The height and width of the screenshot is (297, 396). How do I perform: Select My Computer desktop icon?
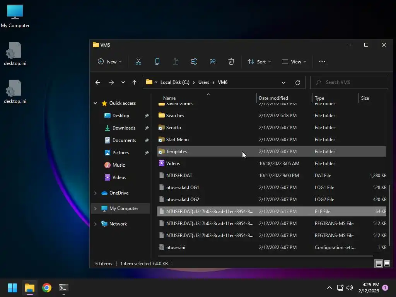(15, 15)
